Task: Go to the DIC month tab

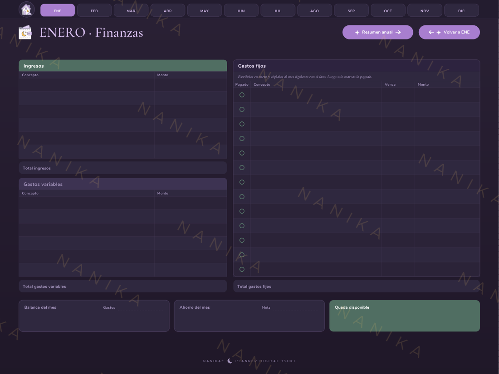Action: 461,10
